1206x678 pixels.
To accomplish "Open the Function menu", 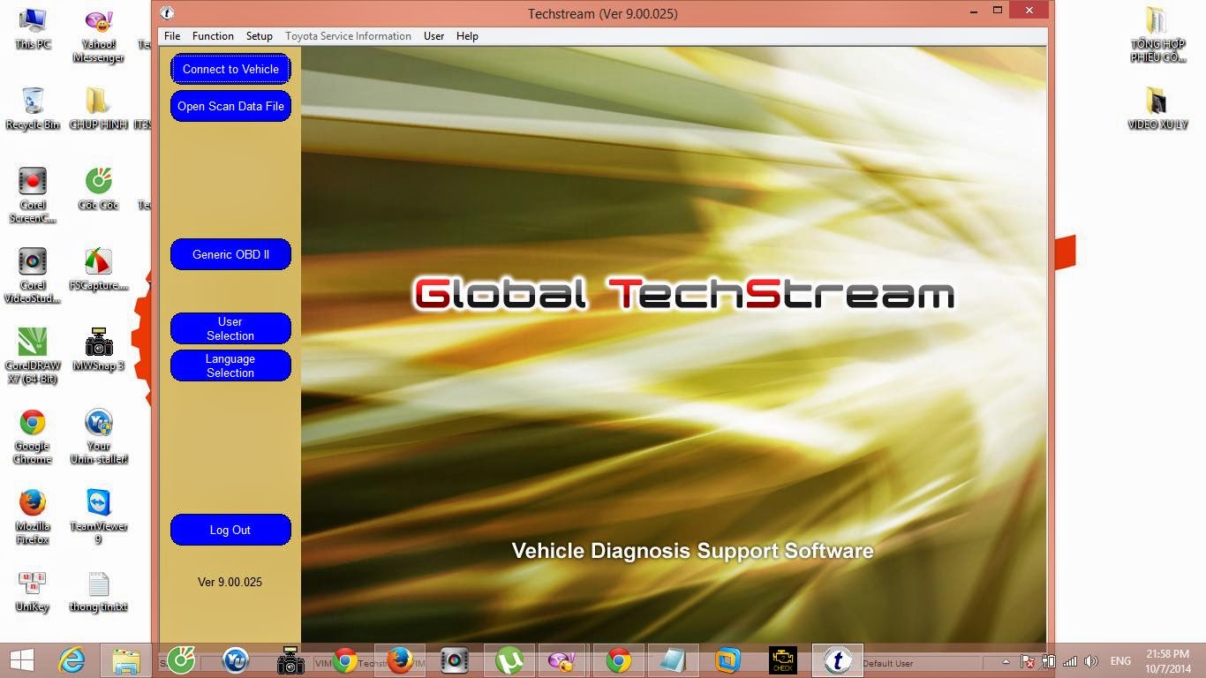I will click(213, 36).
